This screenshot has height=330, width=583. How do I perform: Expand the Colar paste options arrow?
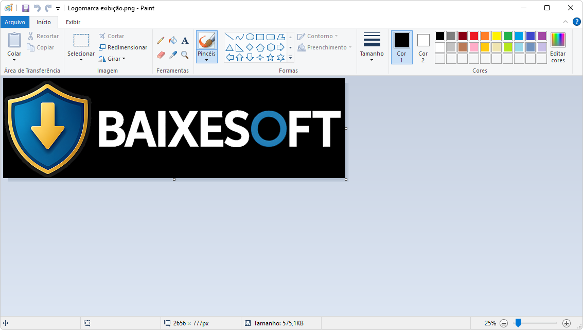[14, 60]
